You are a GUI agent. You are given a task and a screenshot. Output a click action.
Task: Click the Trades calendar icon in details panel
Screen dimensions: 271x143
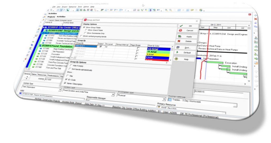170,99
